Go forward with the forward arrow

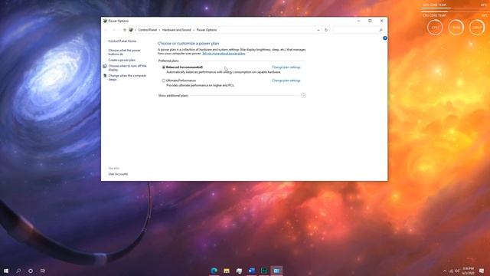tap(114, 30)
